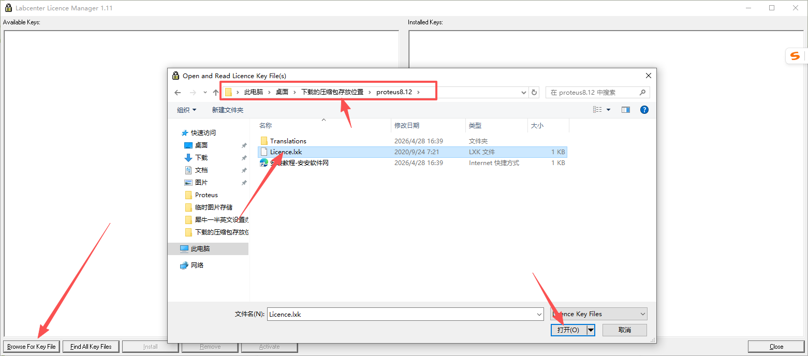Open 桌面 in the quick access list
Screen dimensions: 808x356
pos(201,145)
